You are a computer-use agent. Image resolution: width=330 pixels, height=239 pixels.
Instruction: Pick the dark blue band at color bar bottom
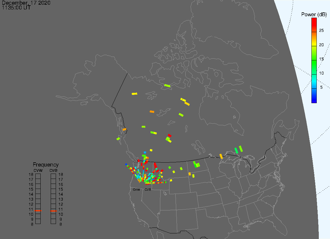[314, 96]
